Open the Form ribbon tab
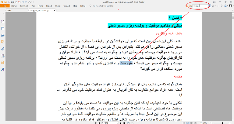Screen dimensions: 234x124 (41, 6)
